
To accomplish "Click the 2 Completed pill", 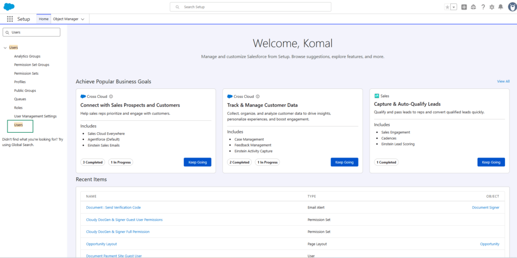I will pos(239,162).
